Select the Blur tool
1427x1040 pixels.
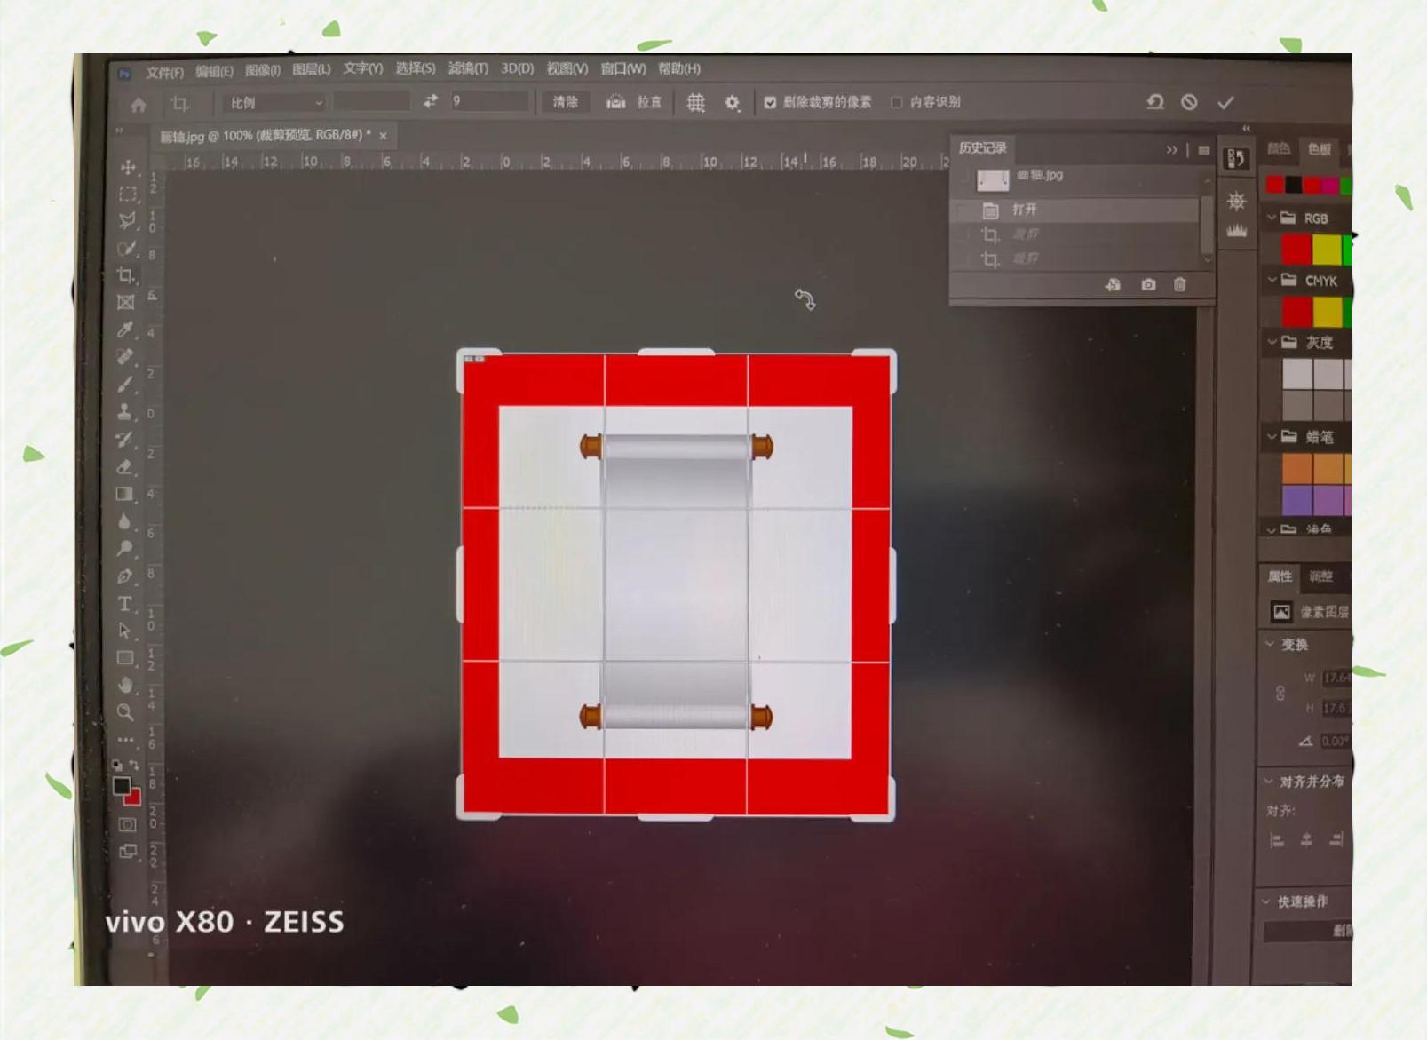click(124, 521)
